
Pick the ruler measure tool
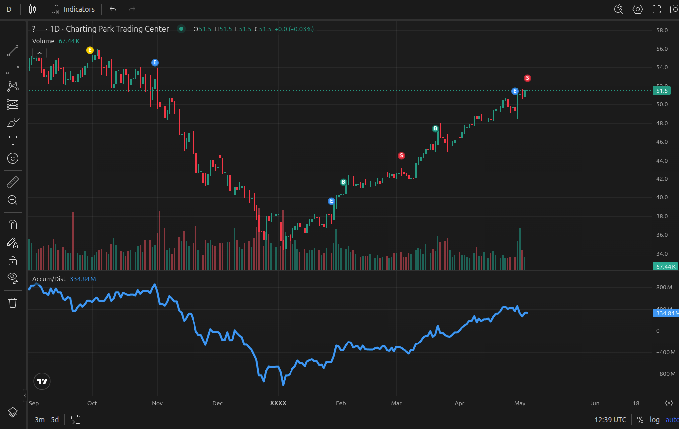[x=13, y=182]
